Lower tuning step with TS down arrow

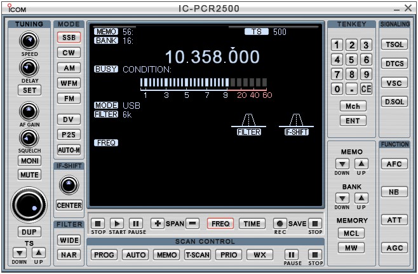(x=20, y=252)
